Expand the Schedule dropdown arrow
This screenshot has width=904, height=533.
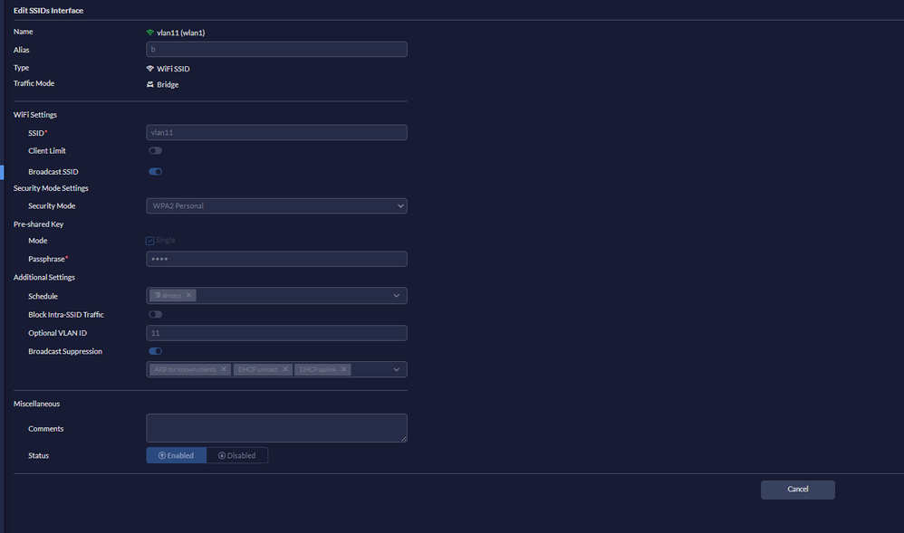click(397, 296)
